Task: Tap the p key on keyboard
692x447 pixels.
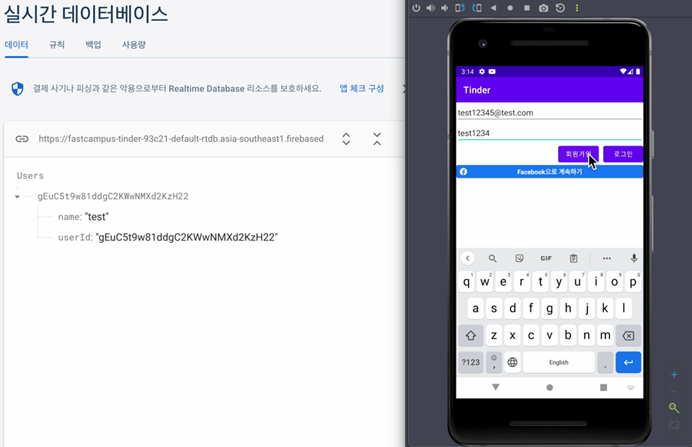Action: coord(633,281)
